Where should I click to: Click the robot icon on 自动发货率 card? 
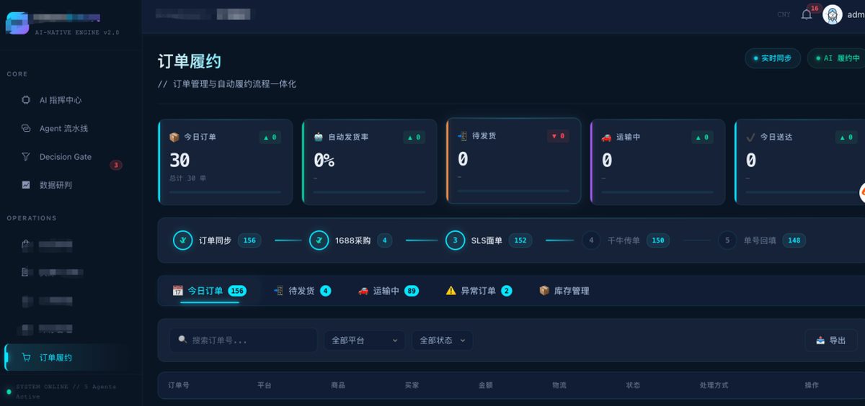319,137
